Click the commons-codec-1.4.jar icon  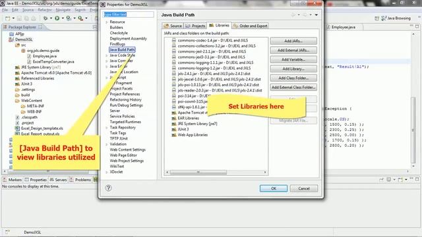tap(174, 40)
